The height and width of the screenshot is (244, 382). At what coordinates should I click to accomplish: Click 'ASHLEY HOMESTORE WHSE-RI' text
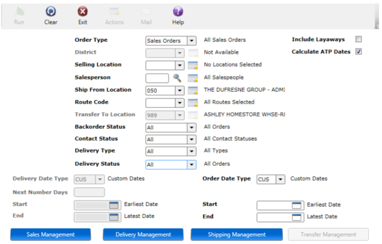244,114
